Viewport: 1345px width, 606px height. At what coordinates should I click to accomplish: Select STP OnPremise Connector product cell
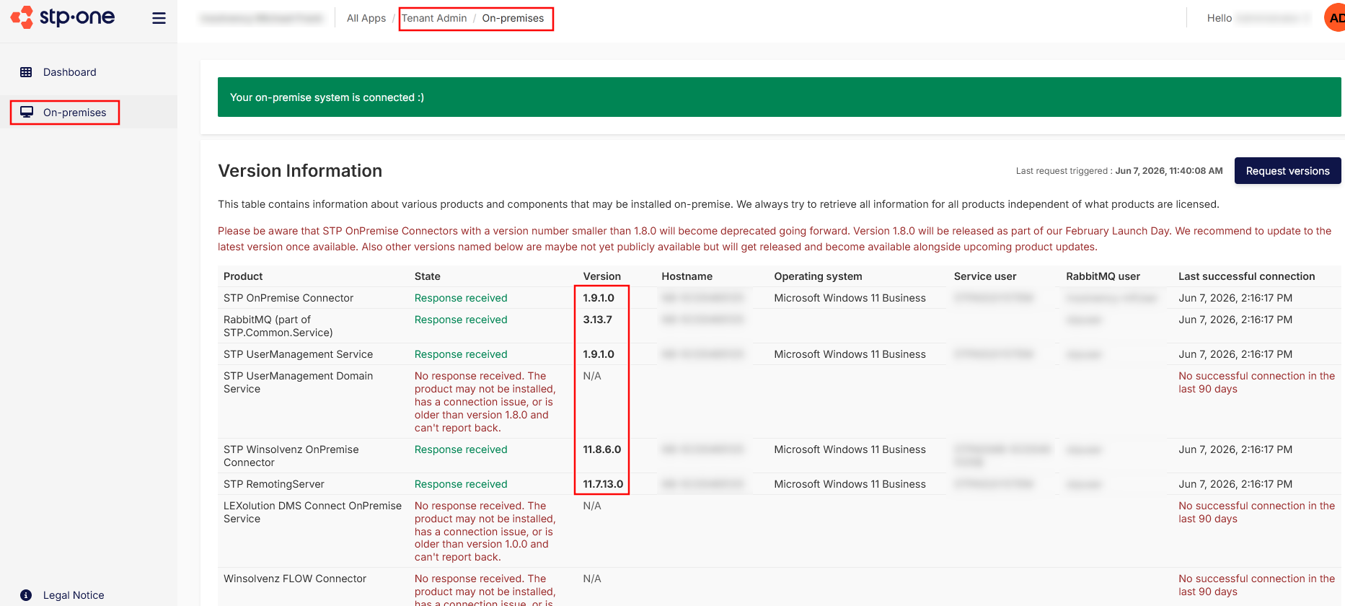pyautogui.click(x=288, y=298)
